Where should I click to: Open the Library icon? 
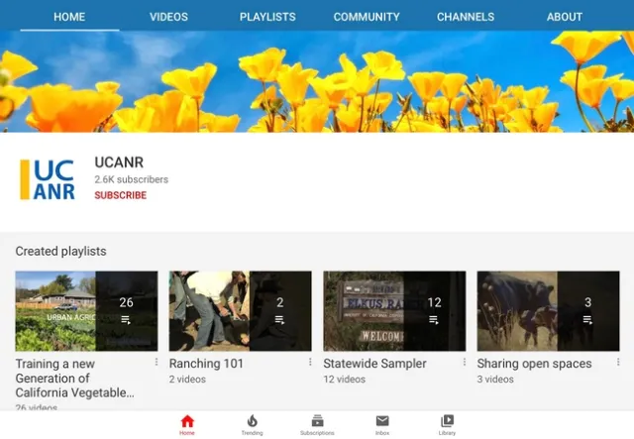point(447,424)
